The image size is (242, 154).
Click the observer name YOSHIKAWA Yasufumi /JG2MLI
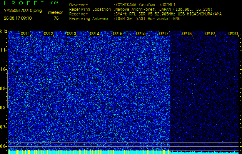(x=145, y=5)
